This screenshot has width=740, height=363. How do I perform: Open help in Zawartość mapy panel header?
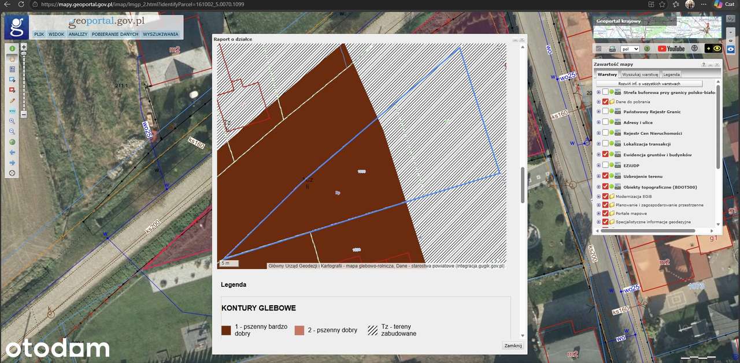click(704, 65)
